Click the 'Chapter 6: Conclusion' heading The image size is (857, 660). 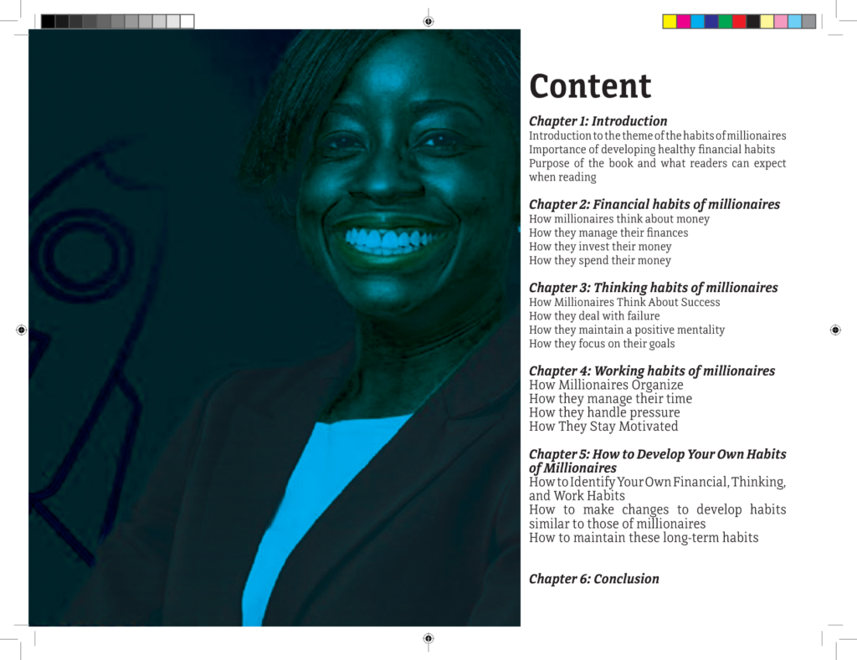tap(594, 579)
